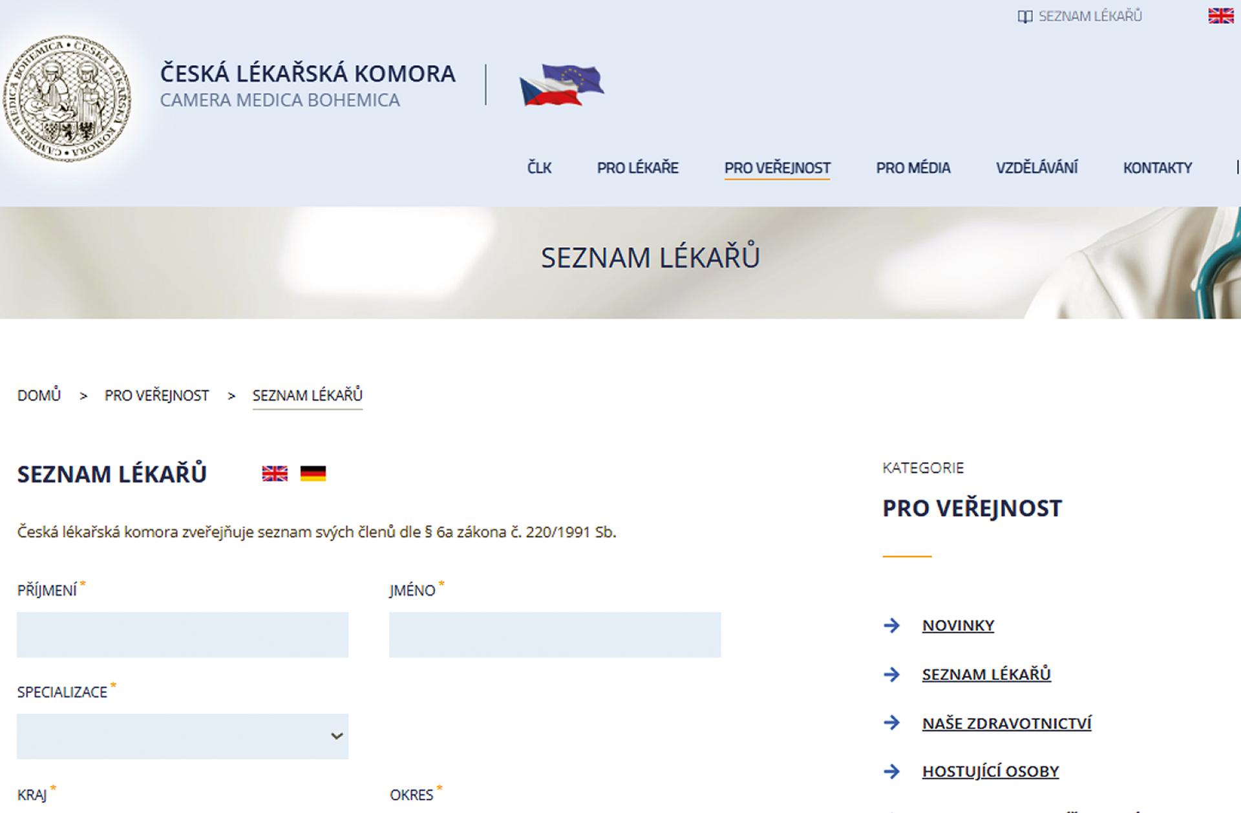The image size is (1241, 813).
Task: Select German flag for German version
Action: [x=313, y=474]
